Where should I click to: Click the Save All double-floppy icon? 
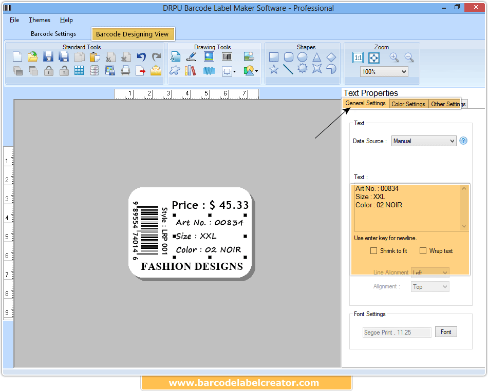pyautogui.click(x=64, y=57)
